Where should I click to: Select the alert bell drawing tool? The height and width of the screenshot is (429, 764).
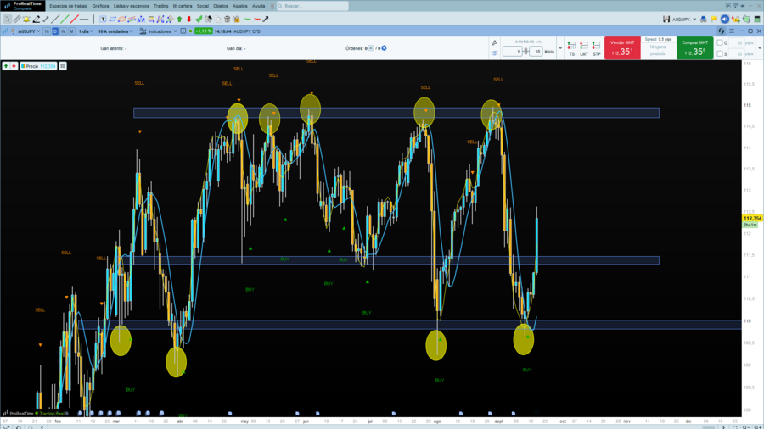pyautogui.click(x=26, y=19)
